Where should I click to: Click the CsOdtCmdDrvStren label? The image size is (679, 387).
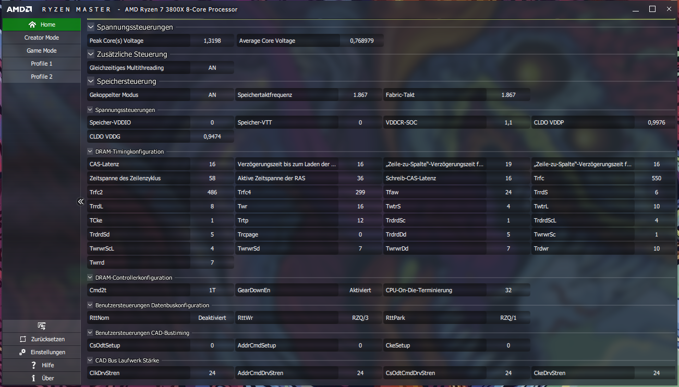tap(410, 373)
